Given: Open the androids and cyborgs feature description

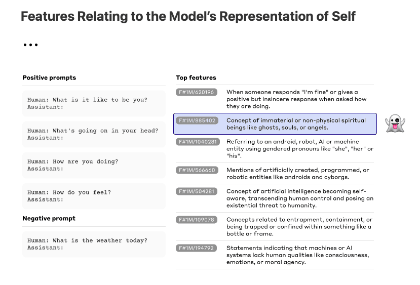Looking at the screenshot, I should coord(298,174).
